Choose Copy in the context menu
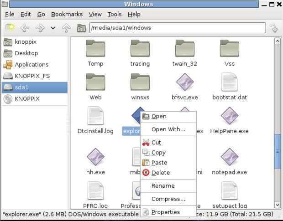283x221 pixels. [168, 153]
